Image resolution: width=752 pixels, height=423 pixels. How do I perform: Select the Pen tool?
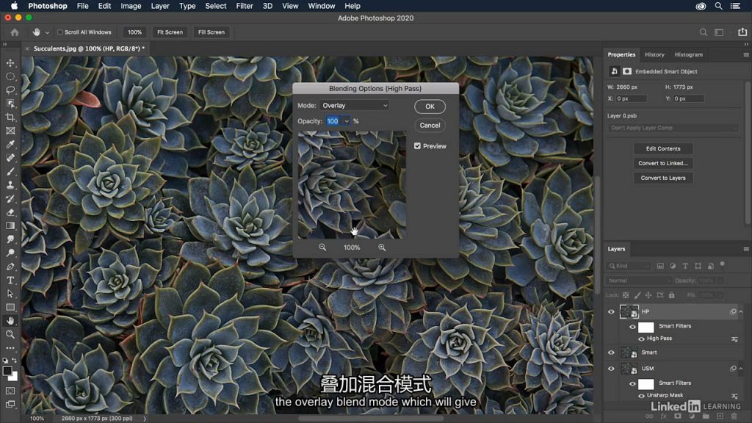10,266
